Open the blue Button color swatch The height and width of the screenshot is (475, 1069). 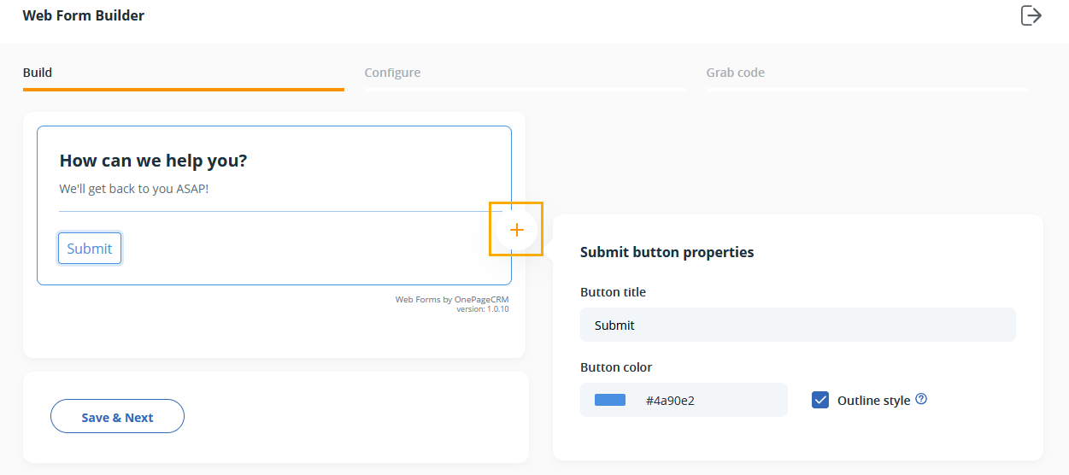[x=610, y=400]
